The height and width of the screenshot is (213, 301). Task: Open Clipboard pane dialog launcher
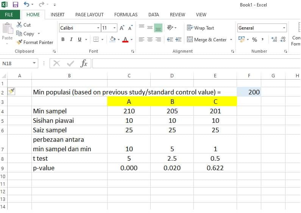click(x=54, y=51)
